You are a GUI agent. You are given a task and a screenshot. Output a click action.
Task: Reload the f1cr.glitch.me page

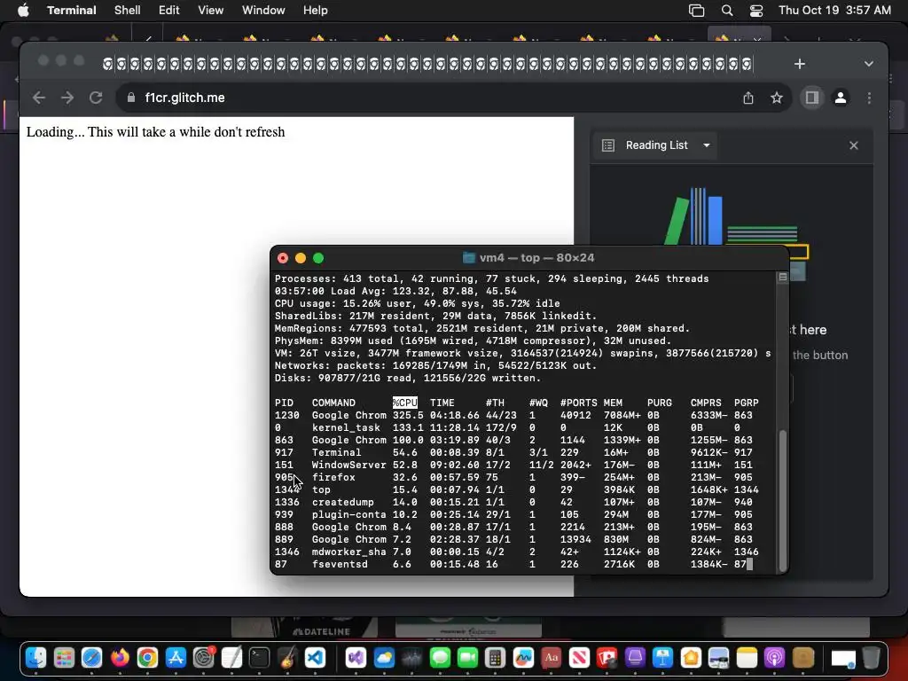point(96,98)
